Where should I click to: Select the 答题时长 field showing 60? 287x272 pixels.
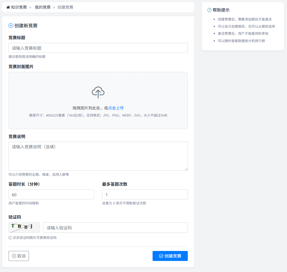point(51,194)
